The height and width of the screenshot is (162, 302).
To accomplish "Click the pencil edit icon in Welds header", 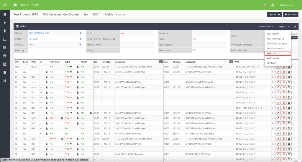I will click(x=295, y=27).
